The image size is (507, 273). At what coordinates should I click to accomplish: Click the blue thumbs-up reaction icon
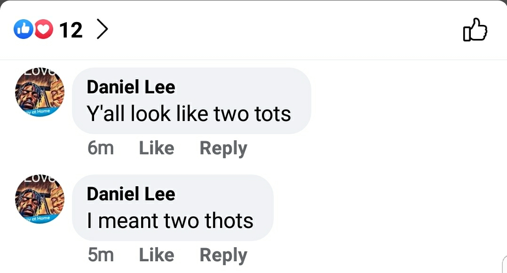pyautogui.click(x=24, y=30)
